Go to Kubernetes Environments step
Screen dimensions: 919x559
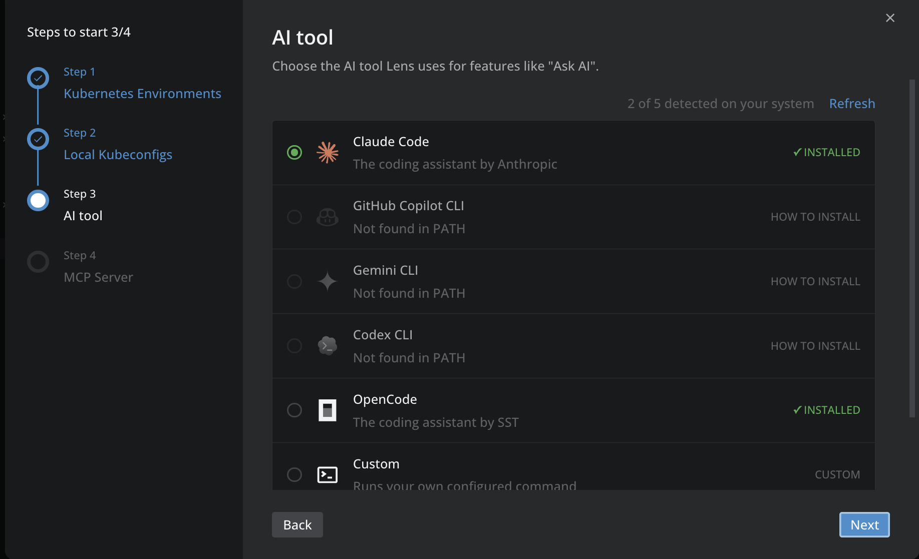tap(142, 94)
